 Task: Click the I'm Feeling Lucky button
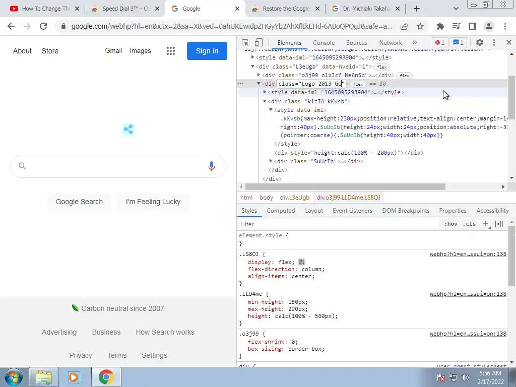[153, 202]
